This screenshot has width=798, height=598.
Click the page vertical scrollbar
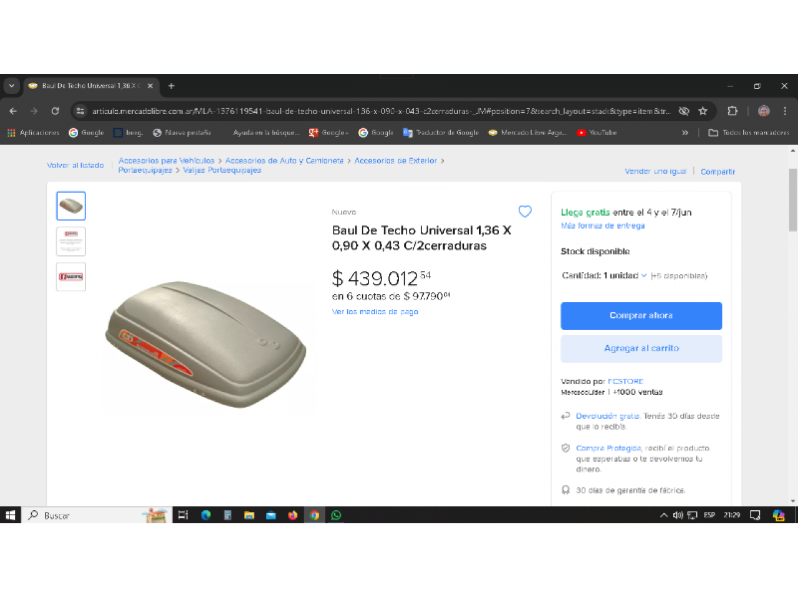pyautogui.click(x=793, y=199)
